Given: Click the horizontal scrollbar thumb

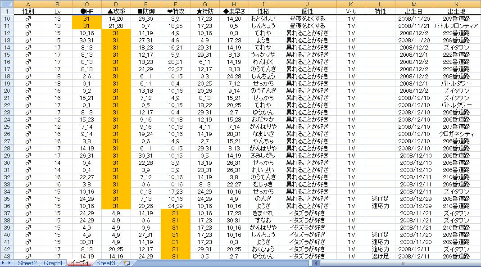Looking at the screenshot, I should coord(404,263).
